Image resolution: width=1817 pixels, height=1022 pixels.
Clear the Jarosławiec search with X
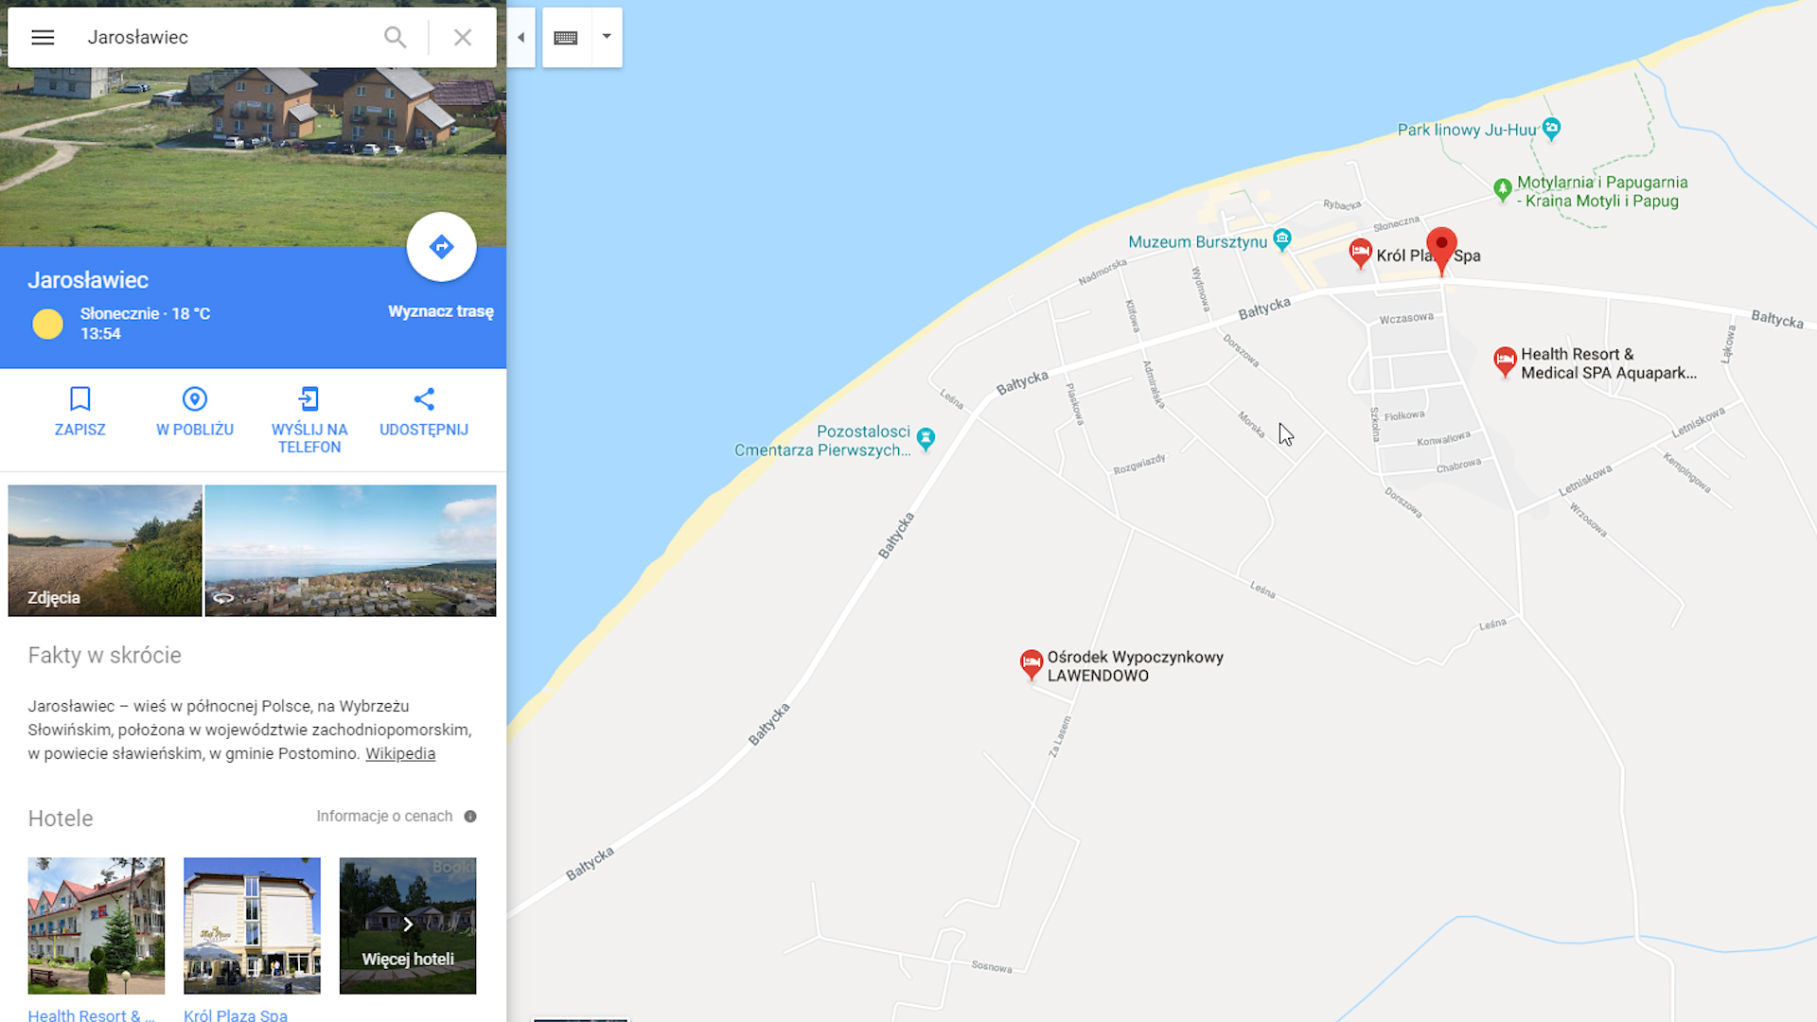(463, 37)
